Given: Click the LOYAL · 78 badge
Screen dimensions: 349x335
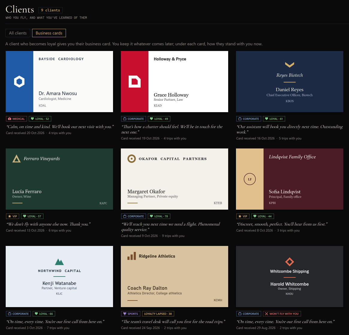Looking at the screenshot, I should [159, 216].
